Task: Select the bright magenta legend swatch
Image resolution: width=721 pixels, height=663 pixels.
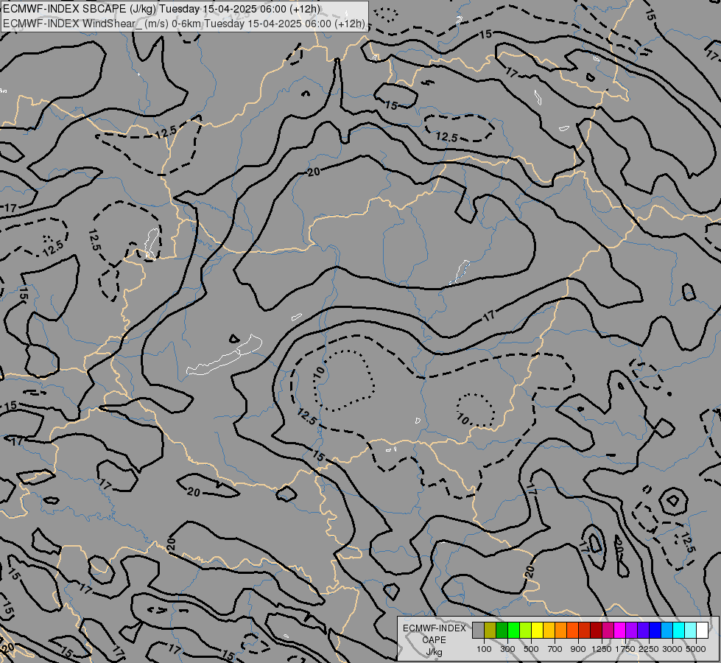Action: coord(620,631)
